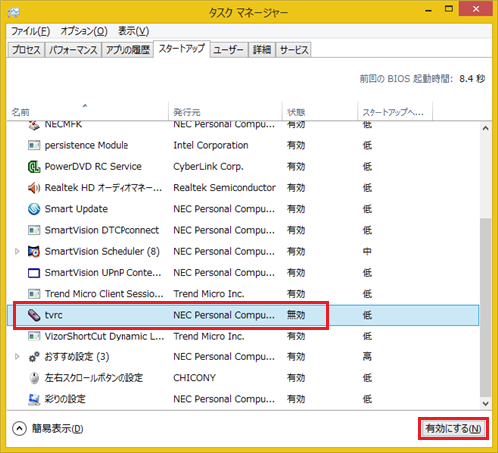Click the persistence Module row icon
The image size is (498, 453).
tap(34, 145)
